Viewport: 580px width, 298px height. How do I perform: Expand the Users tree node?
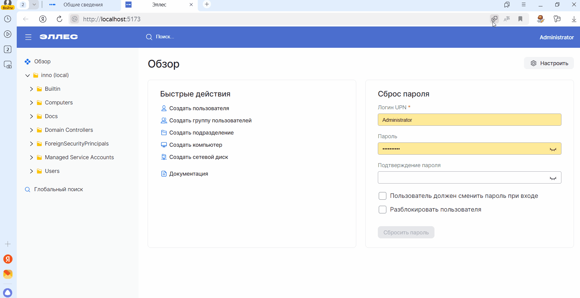click(x=31, y=171)
